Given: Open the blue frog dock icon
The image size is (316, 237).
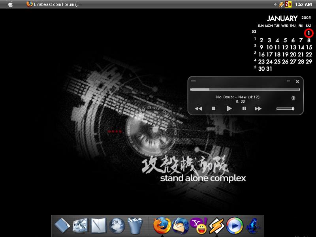Looking at the screenshot, I should click(253, 226).
